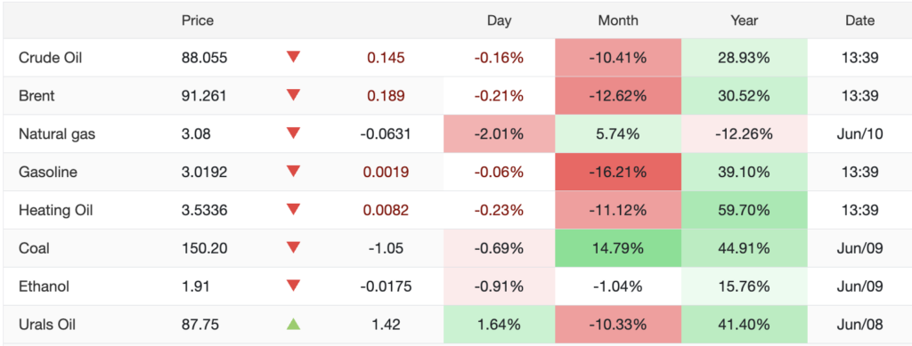This screenshot has height=346, width=912.
Task: Click the Jun/10 date cell
Action: [x=860, y=134]
